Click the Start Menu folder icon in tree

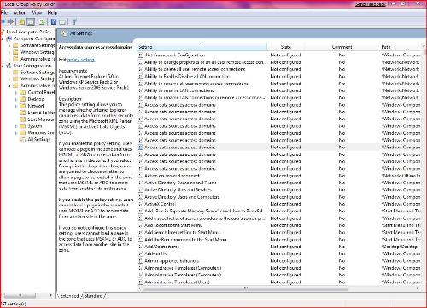(x=23, y=119)
